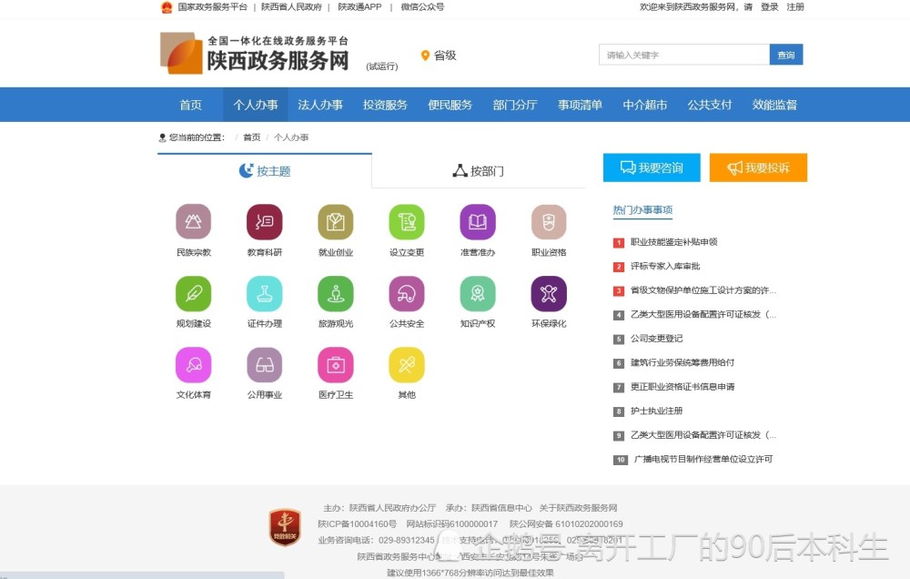Open 公共支付 in the navigation bar
The image size is (910, 579).
pos(710,105)
